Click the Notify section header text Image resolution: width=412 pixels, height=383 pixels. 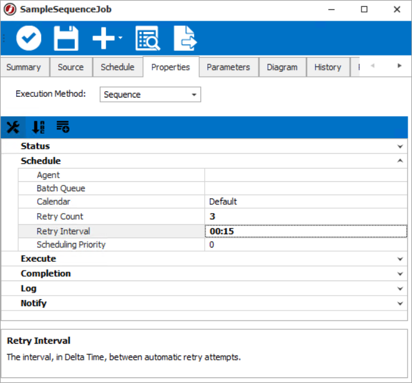click(x=34, y=303)
